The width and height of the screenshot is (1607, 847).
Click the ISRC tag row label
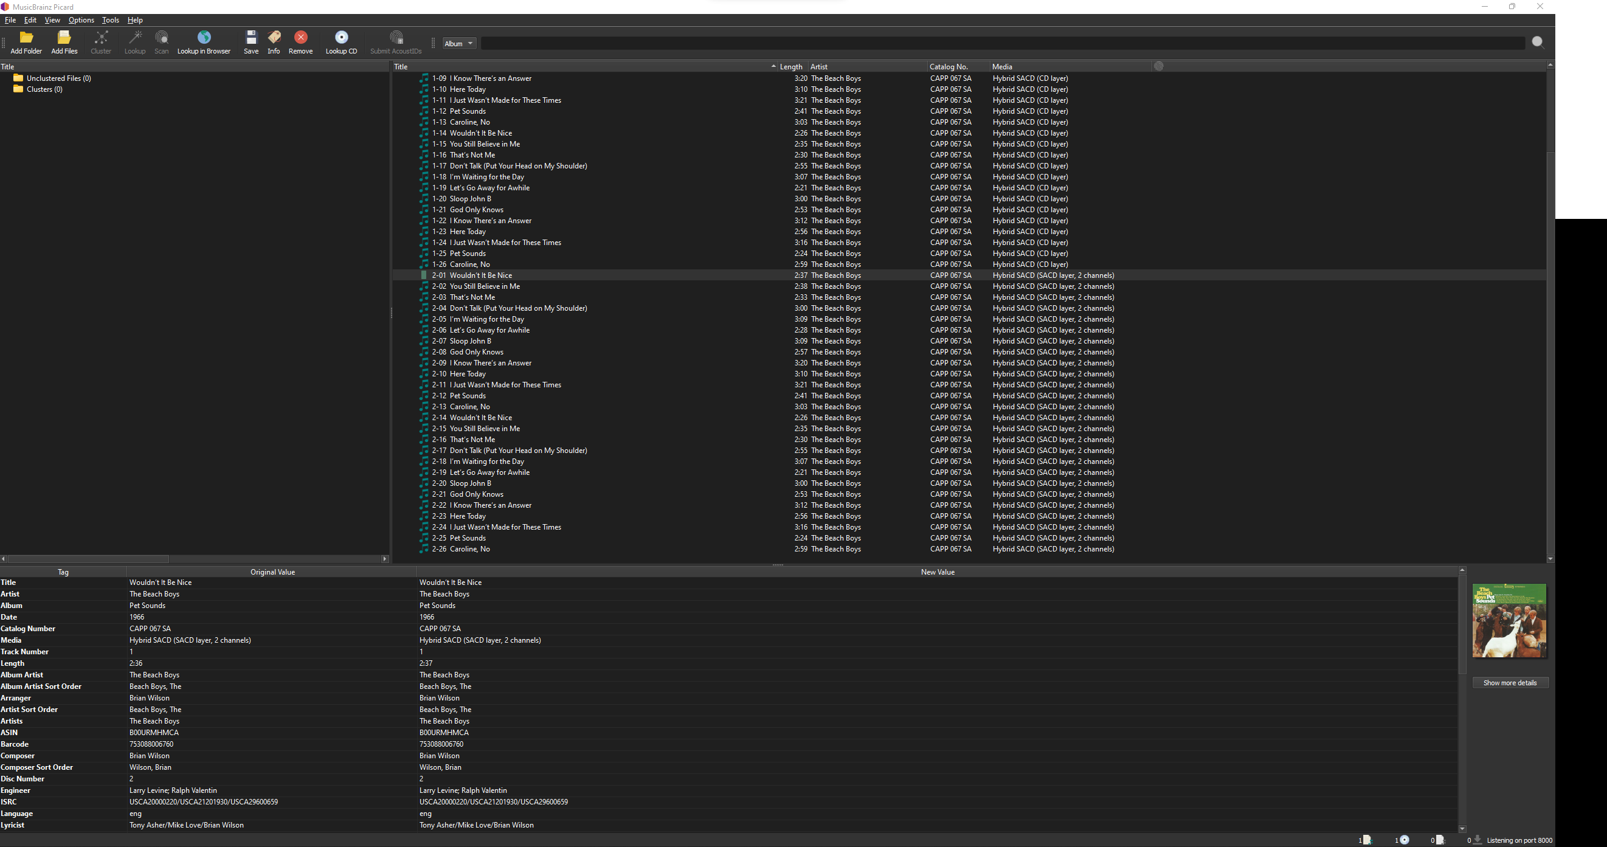(9, 801)
